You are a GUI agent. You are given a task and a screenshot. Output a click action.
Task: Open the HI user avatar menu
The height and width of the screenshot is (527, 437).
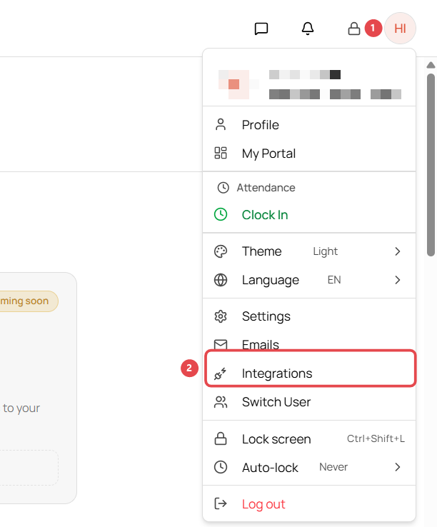coord(400,29)
